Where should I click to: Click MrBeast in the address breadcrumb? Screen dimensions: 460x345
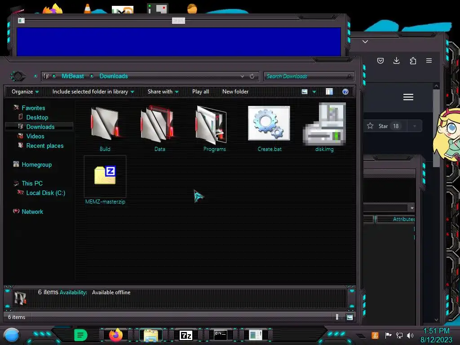pyautogui.click(x=73, y=76)
